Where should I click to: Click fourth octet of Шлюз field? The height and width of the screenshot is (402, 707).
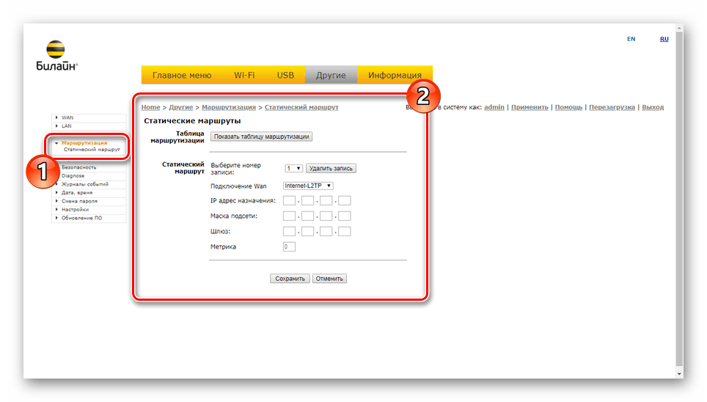point(345,232)
